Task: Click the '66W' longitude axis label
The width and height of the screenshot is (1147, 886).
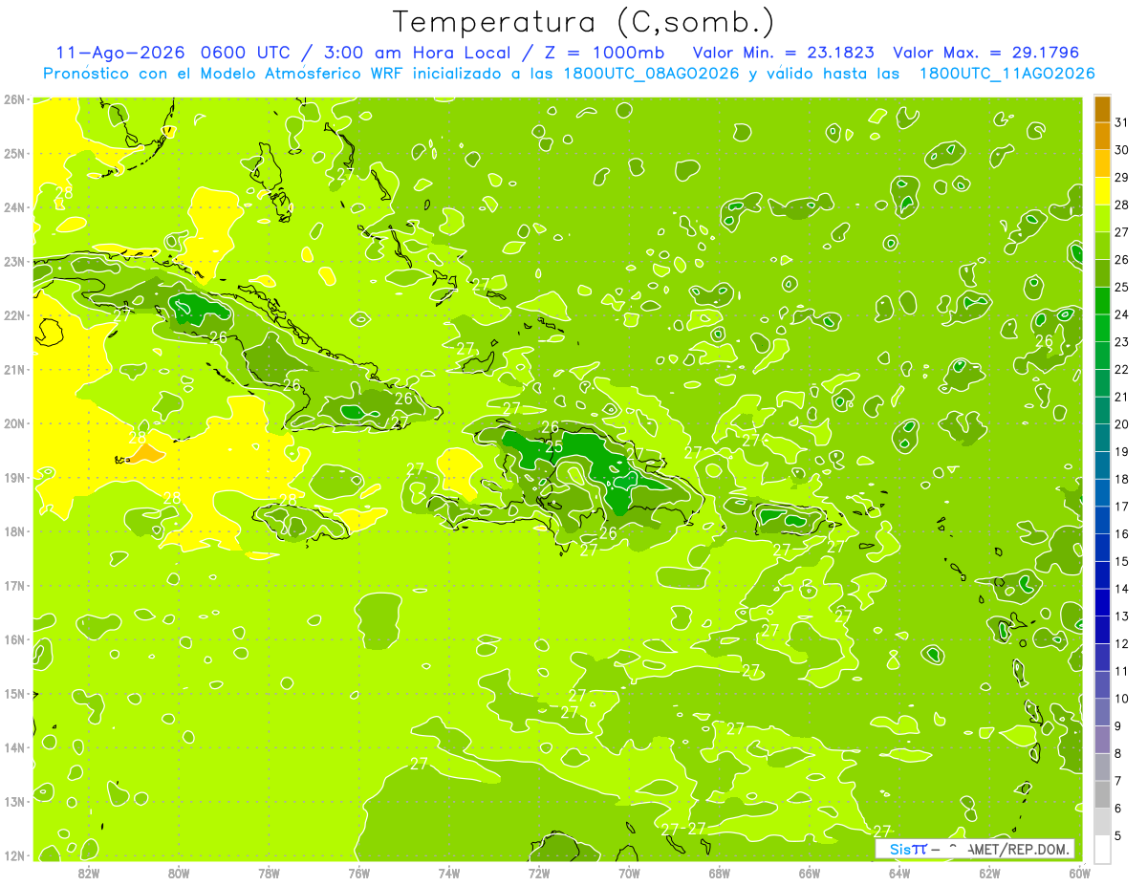Action: coord(810,873)
